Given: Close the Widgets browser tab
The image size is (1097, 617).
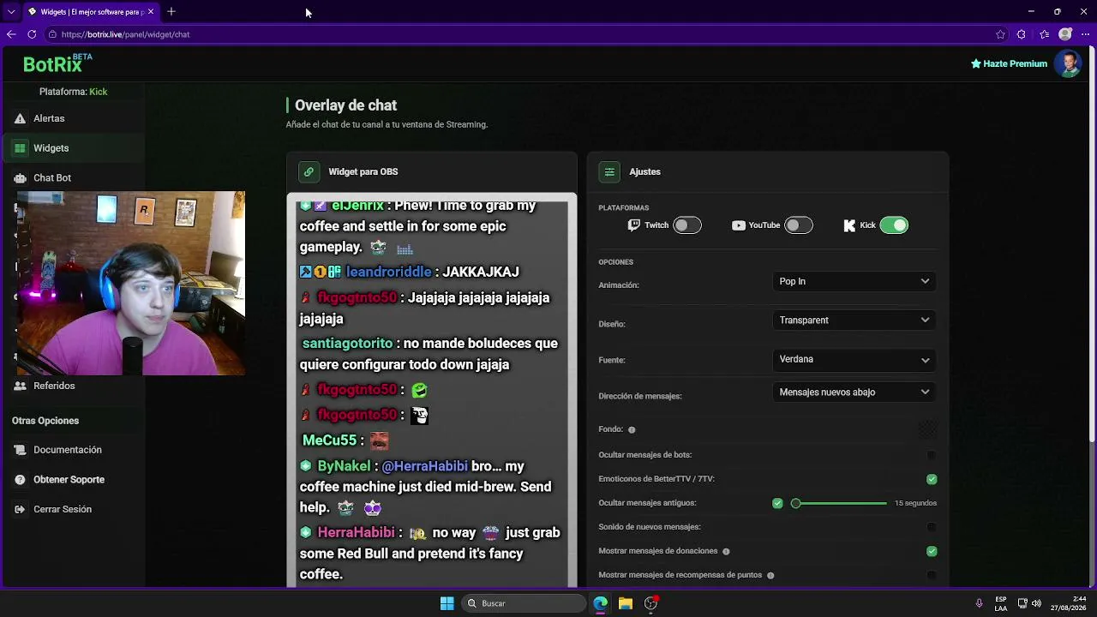Looking at the screenshot, I should 151,12.
